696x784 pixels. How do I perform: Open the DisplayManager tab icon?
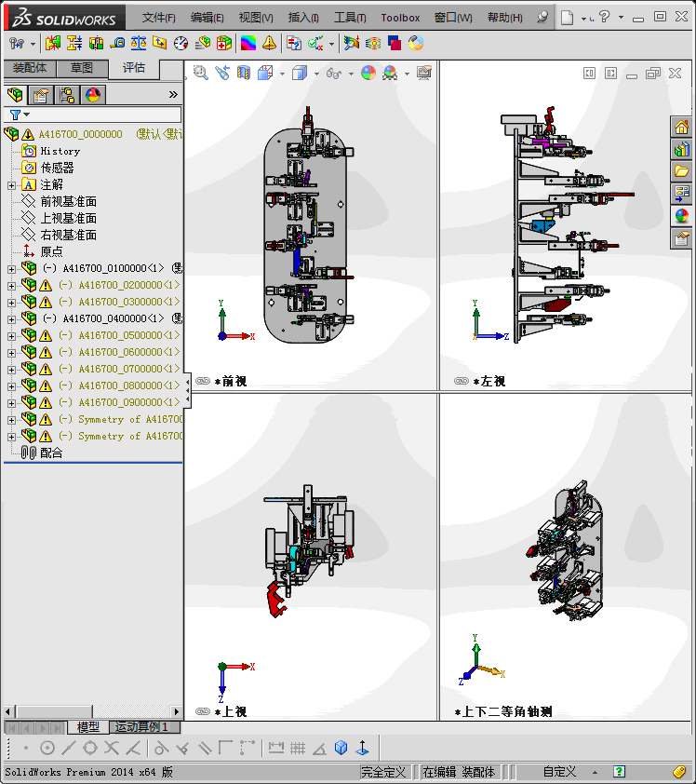[x=93, y=94]
